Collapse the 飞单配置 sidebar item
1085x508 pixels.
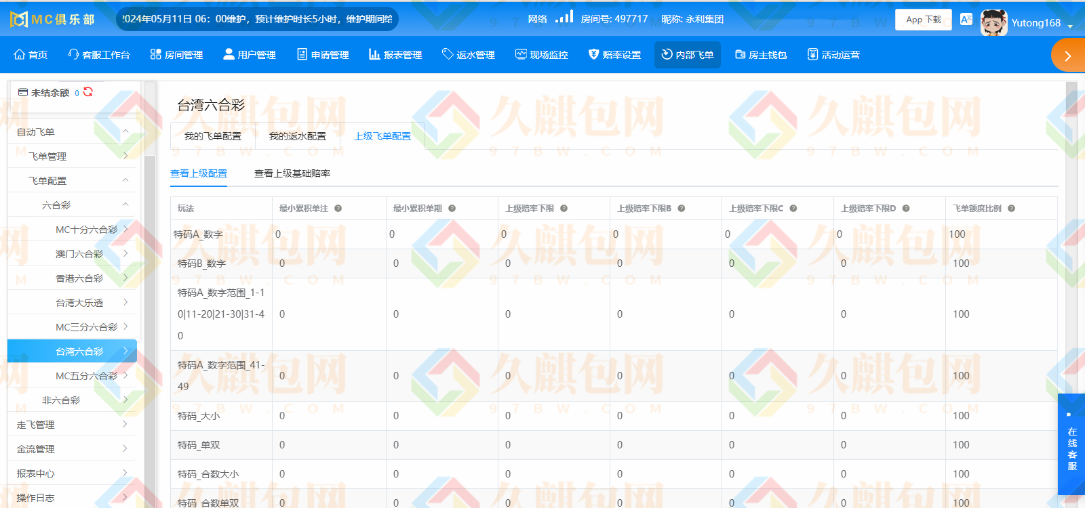[72, 181]
